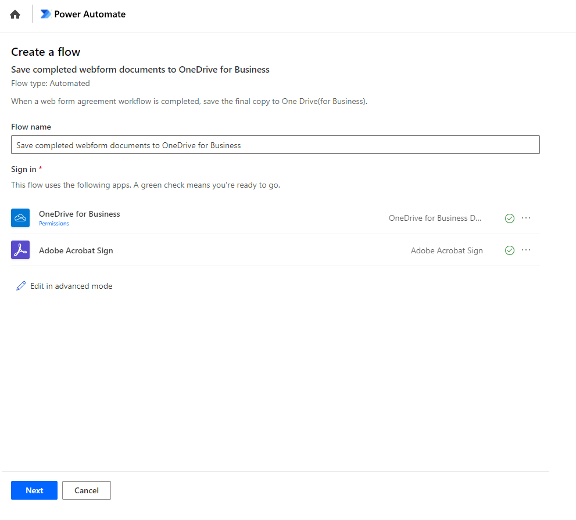Image resolution: width=576 pixels, height=520 pixels.
Task: Click the 'Flow type: Automated' text
Action: [51, 83]
